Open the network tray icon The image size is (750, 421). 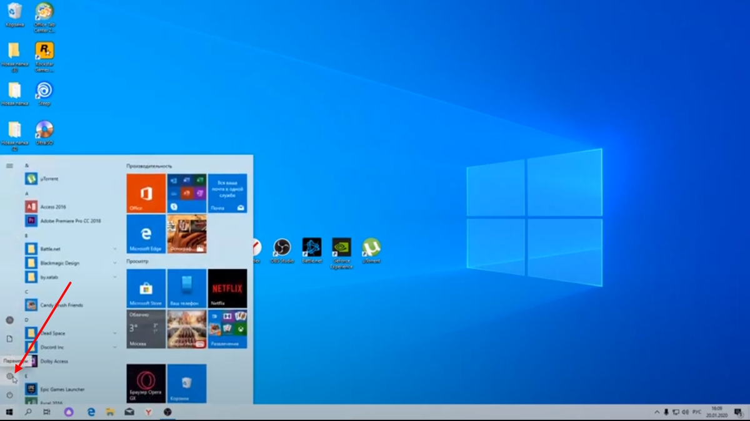click(x=676, y=412)
